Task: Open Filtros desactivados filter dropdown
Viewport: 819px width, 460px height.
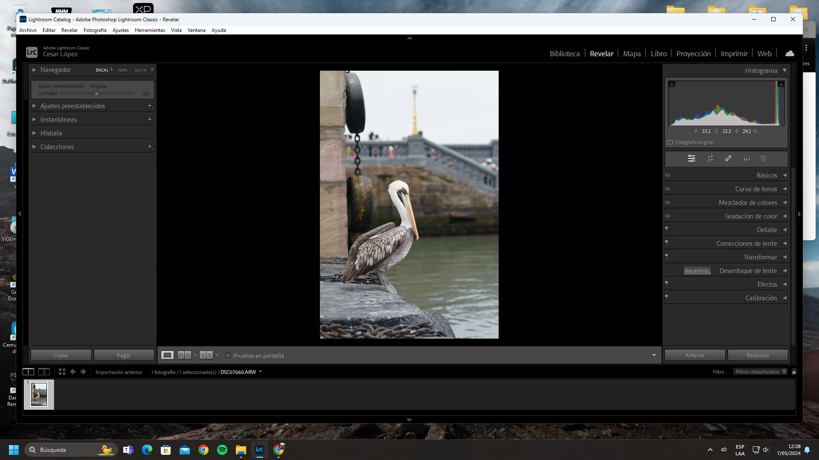Action: pyautogui.click(x=760, y=372)
